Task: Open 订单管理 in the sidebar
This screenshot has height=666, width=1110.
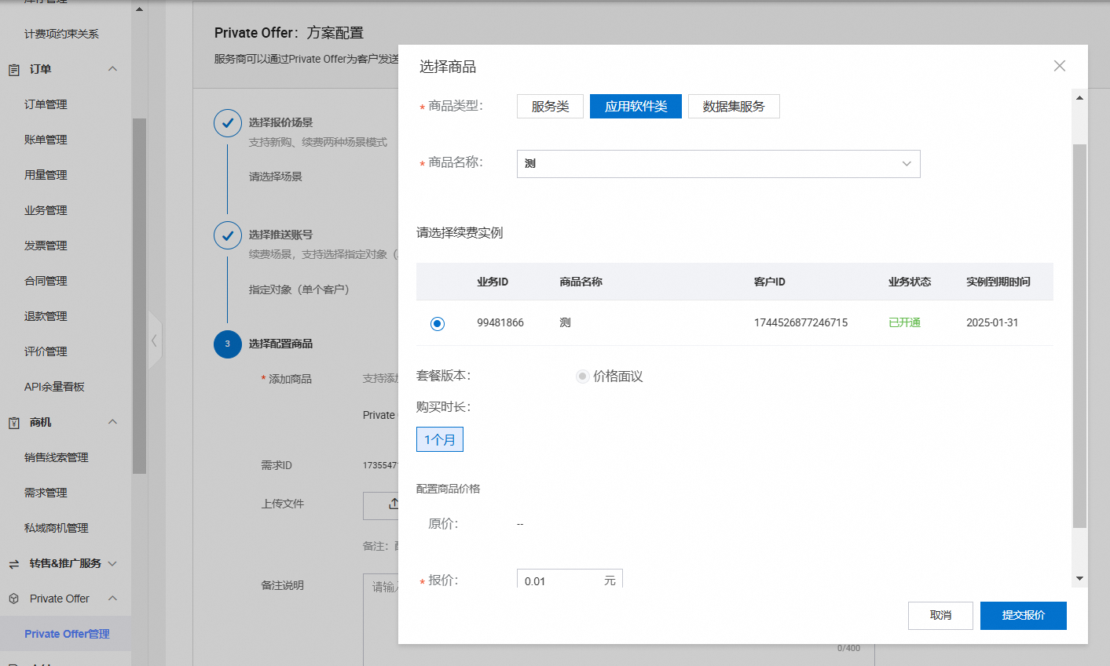Action: click(x=46, y=104)
